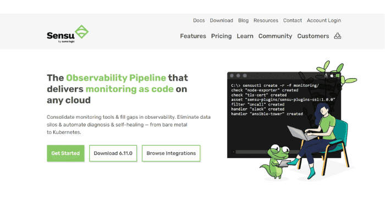The width and height of the screenshot is (385, 220).
Task: Open the Resources link
Action: [x=266, y=20]
